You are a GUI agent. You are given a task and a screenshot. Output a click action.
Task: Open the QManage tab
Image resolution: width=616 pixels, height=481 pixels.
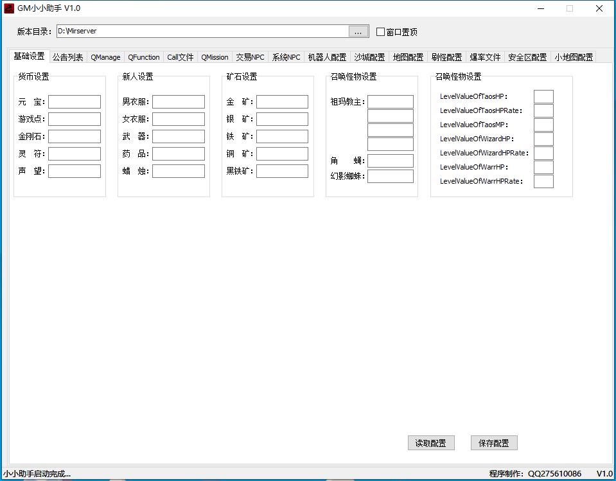pos(105,57)
